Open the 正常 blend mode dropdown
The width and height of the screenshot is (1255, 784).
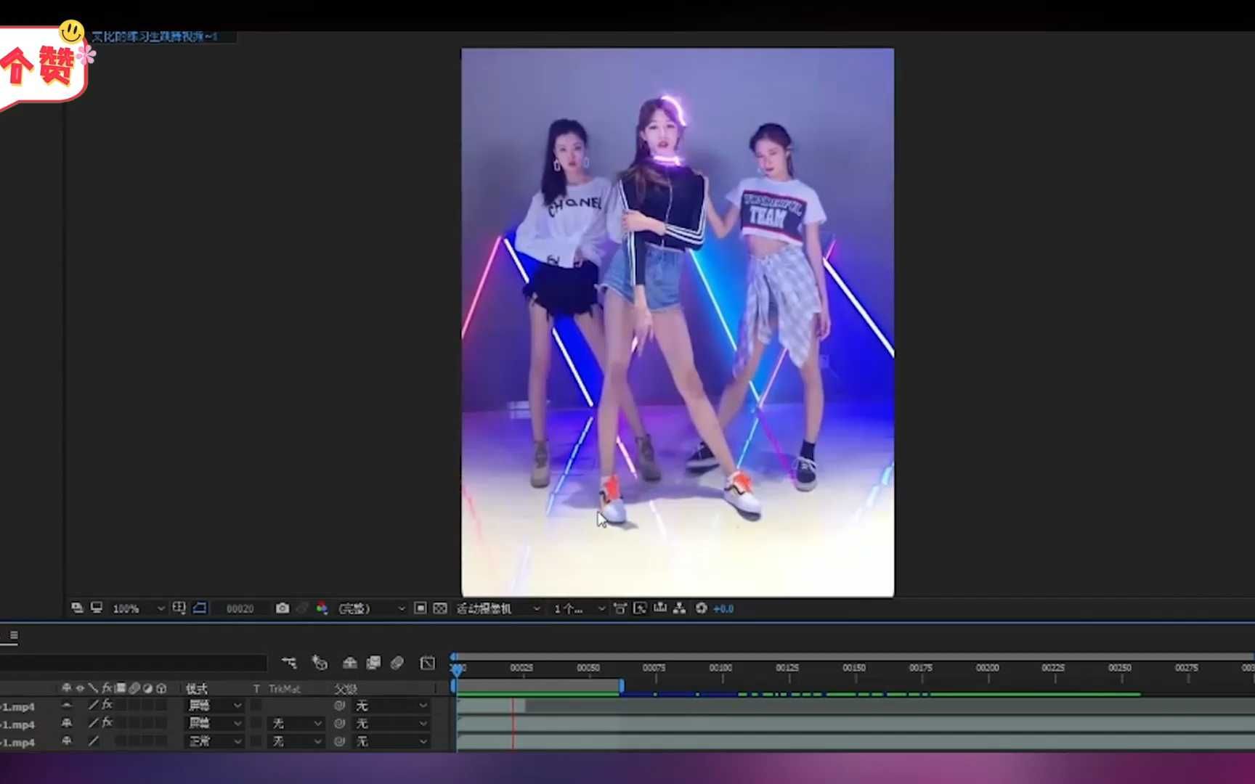215,741
